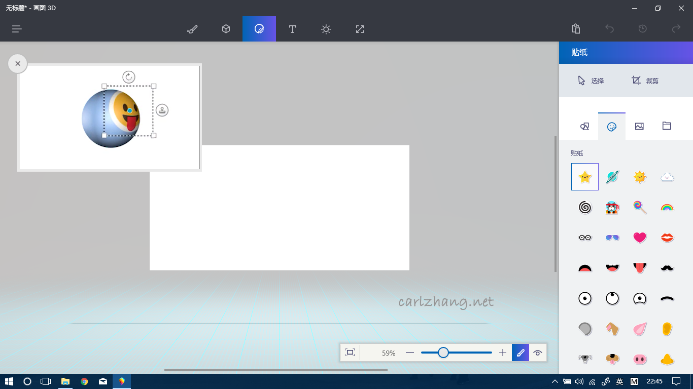Undo the last action
This screenshot has width=693, height=389.
609,29
